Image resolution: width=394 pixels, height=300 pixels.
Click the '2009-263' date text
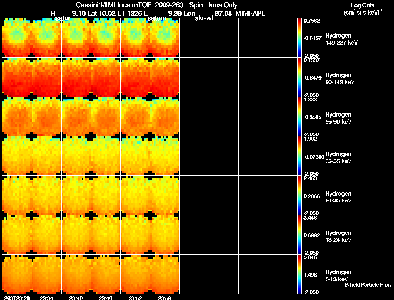(x=169, y=5)
